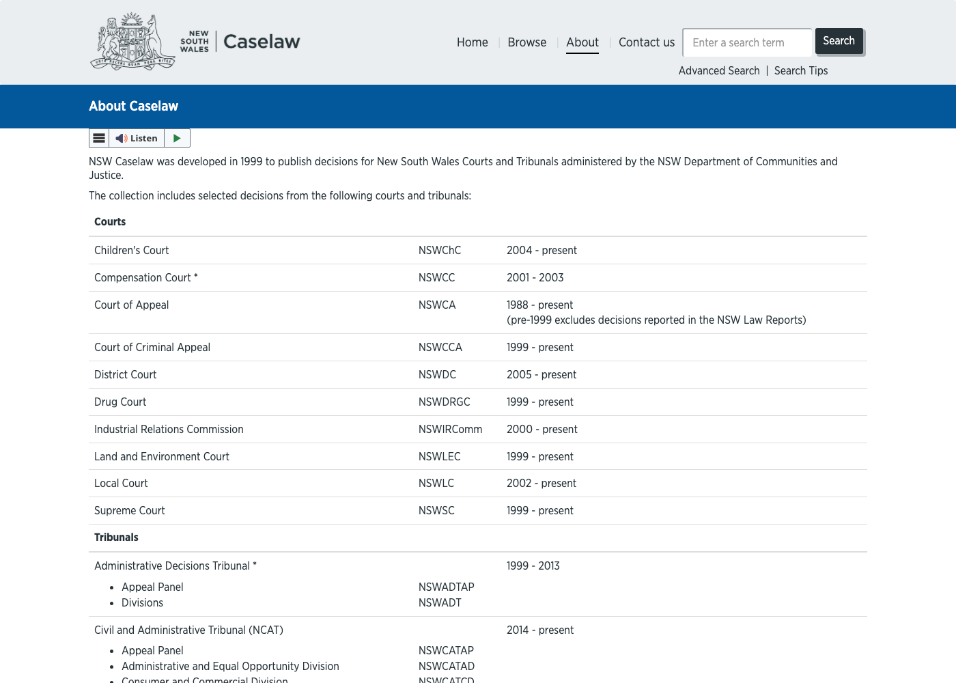The image size is (956, 683).
Task: Click the About Caselaw page heading
Action: [133, 106]
